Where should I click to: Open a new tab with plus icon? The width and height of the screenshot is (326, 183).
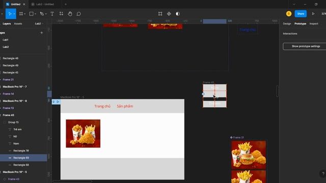point(66,4)
